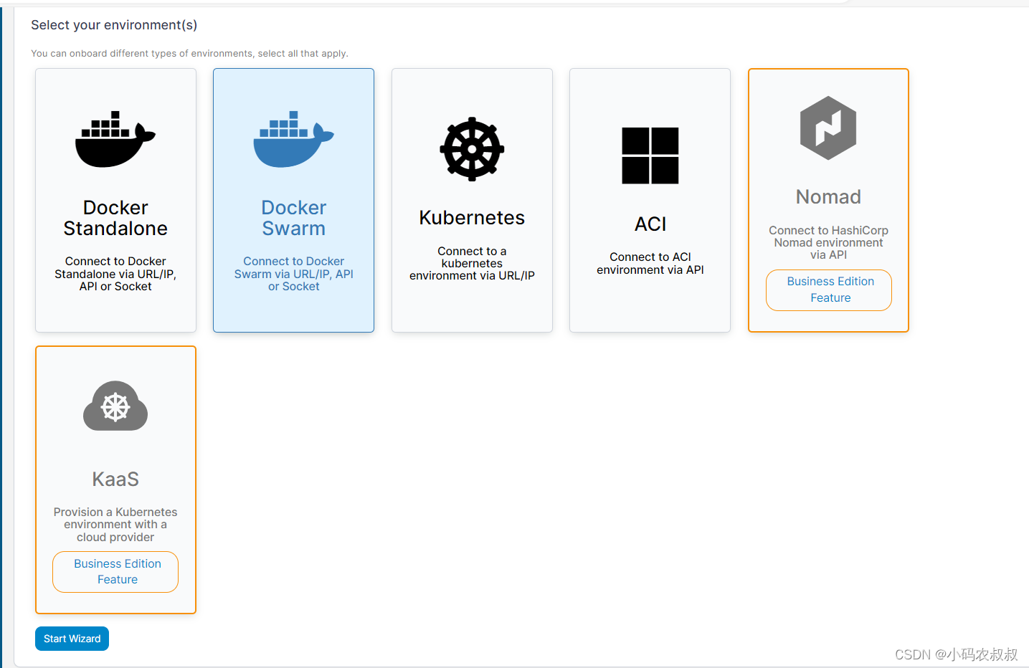
Task: Start the environment wizard
Action: 72,639
